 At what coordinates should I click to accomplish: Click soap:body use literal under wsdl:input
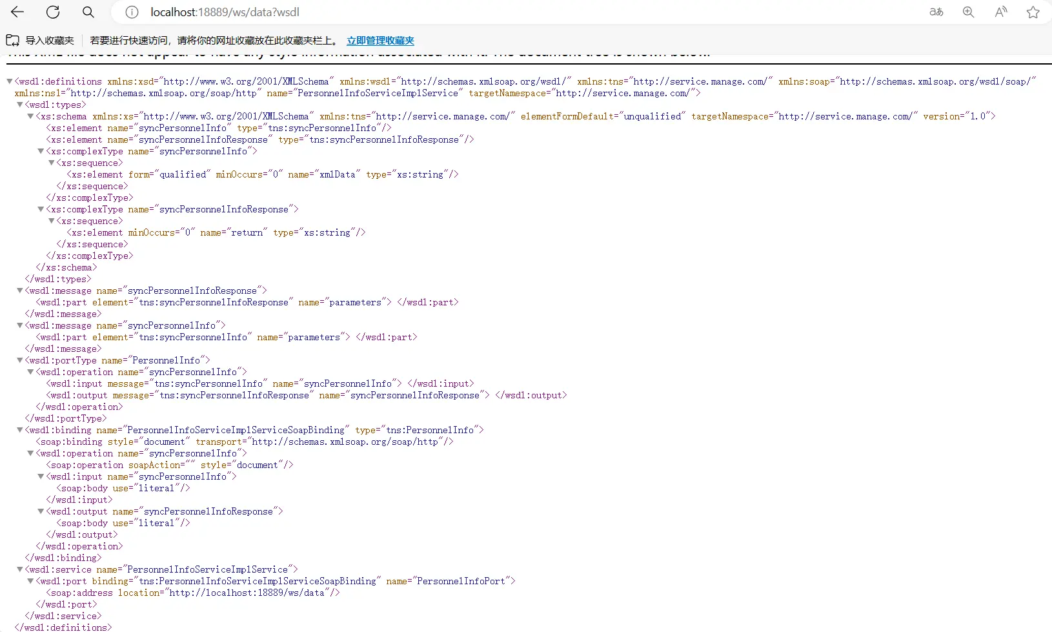pos(123,488)
